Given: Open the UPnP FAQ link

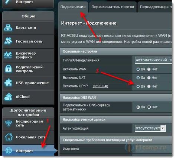Looking at the screenshot, I should click(x=100, y=86).
